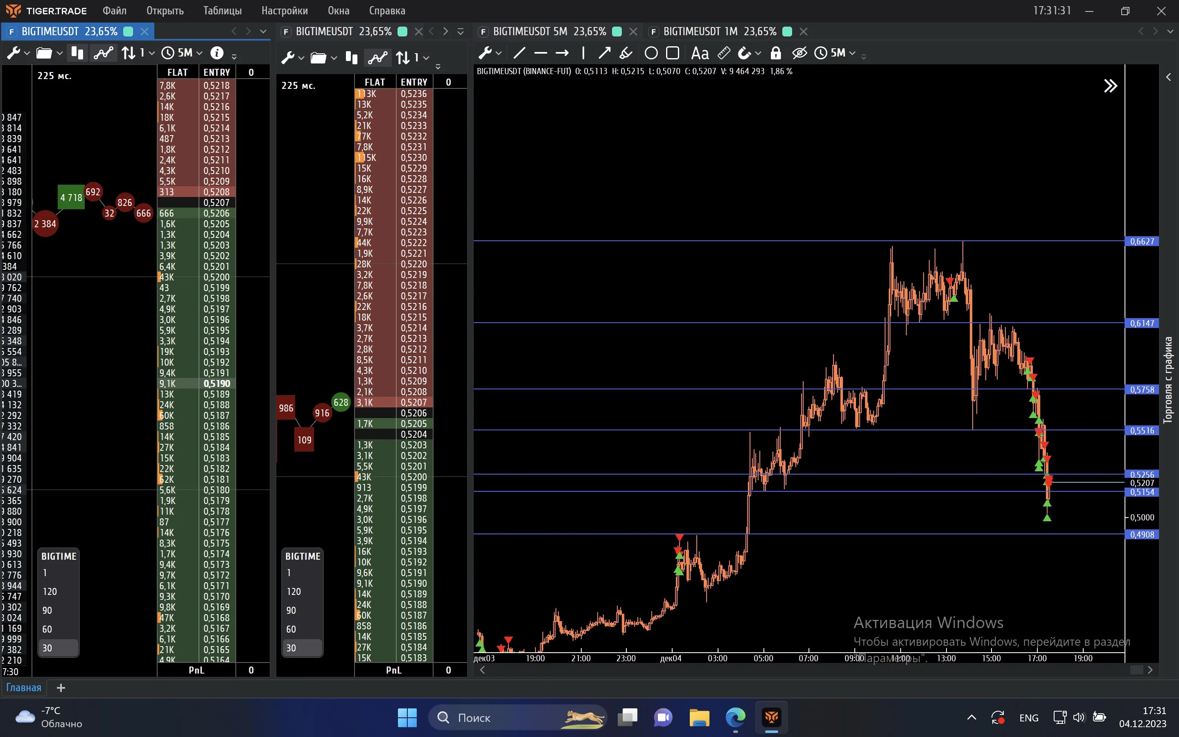Select the horizontal line drawing tool

click(540, 53)
